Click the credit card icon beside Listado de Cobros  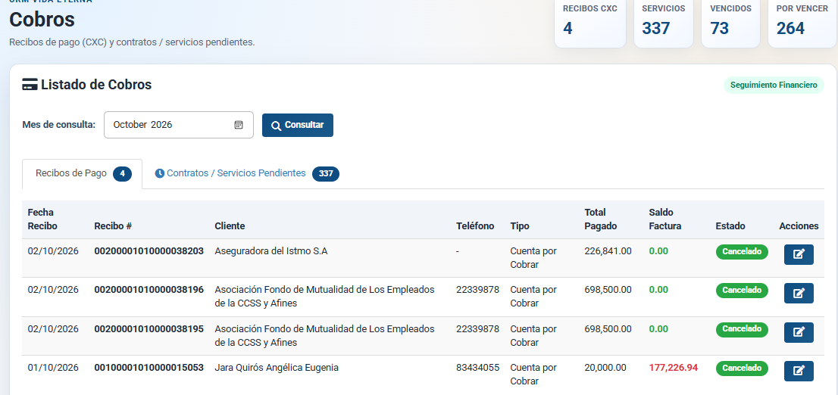30,84
